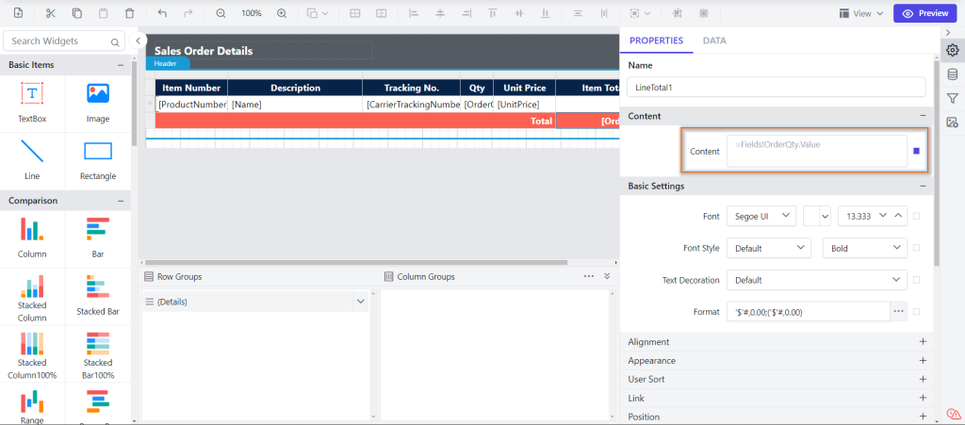
Task: Switch to the PROPERTIES tab
Action: (656, 41)
